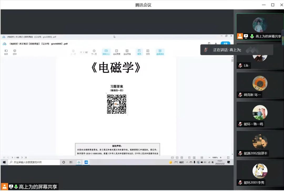Image resolution: width=284 pixels, height=191 pixels.
Task: Choose 适合宽度 fit-width view
Action: (x=116, y=52)
